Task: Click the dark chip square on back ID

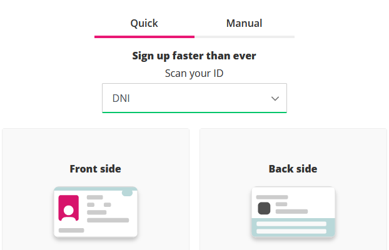Action: (x=264, y=208)
